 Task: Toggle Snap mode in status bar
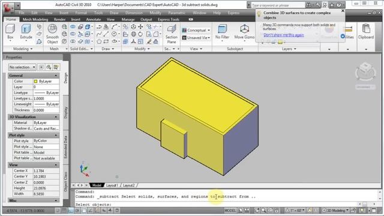point(58,211)
